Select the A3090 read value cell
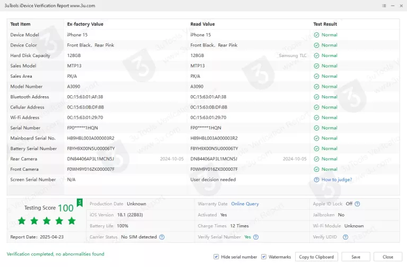This screenshot has height=267, width=407. pyautogui.click(x=197, y=87)
